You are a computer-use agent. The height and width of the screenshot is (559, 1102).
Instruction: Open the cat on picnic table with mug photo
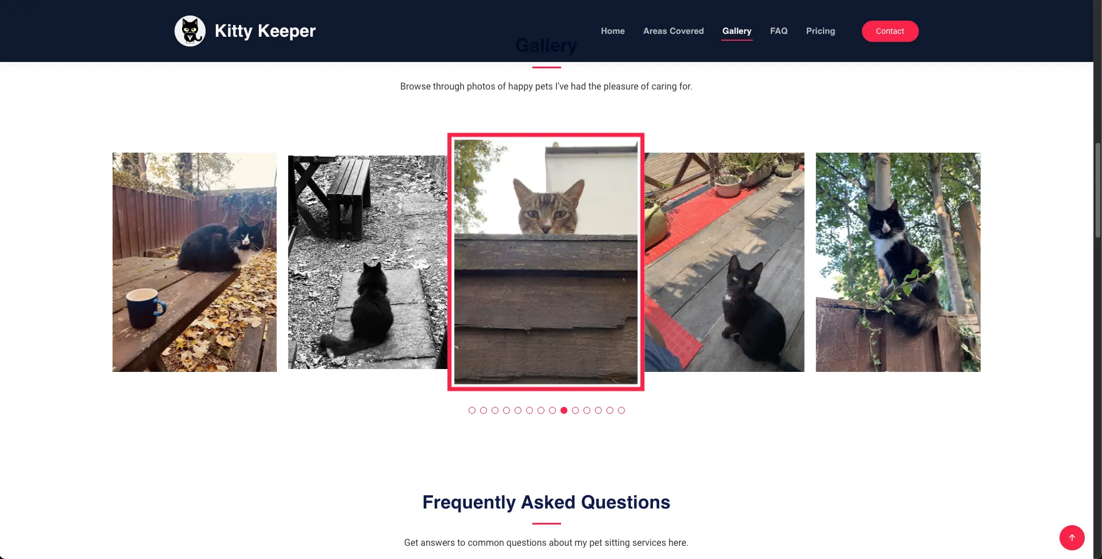click(x=195, y=262)
